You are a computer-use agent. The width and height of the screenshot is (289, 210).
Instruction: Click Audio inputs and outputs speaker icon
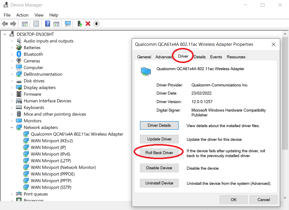(x=19, y=41)
